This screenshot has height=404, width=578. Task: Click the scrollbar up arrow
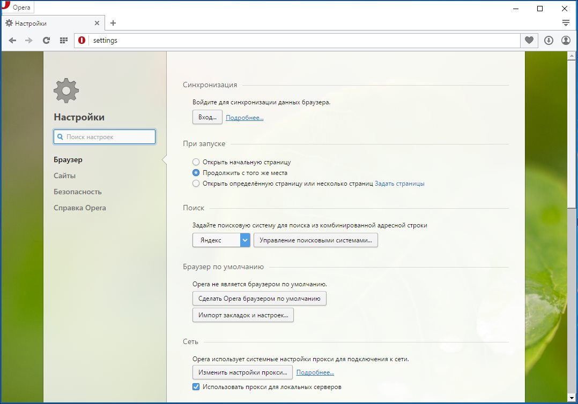coord(572,56)
